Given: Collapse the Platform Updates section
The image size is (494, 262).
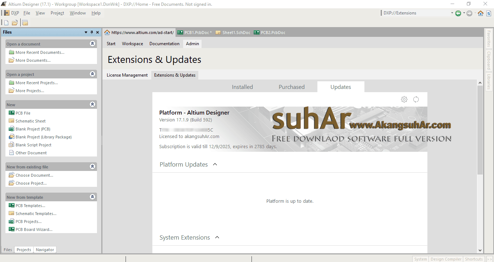Looking at the screenshot, I should tap(215, 164).
